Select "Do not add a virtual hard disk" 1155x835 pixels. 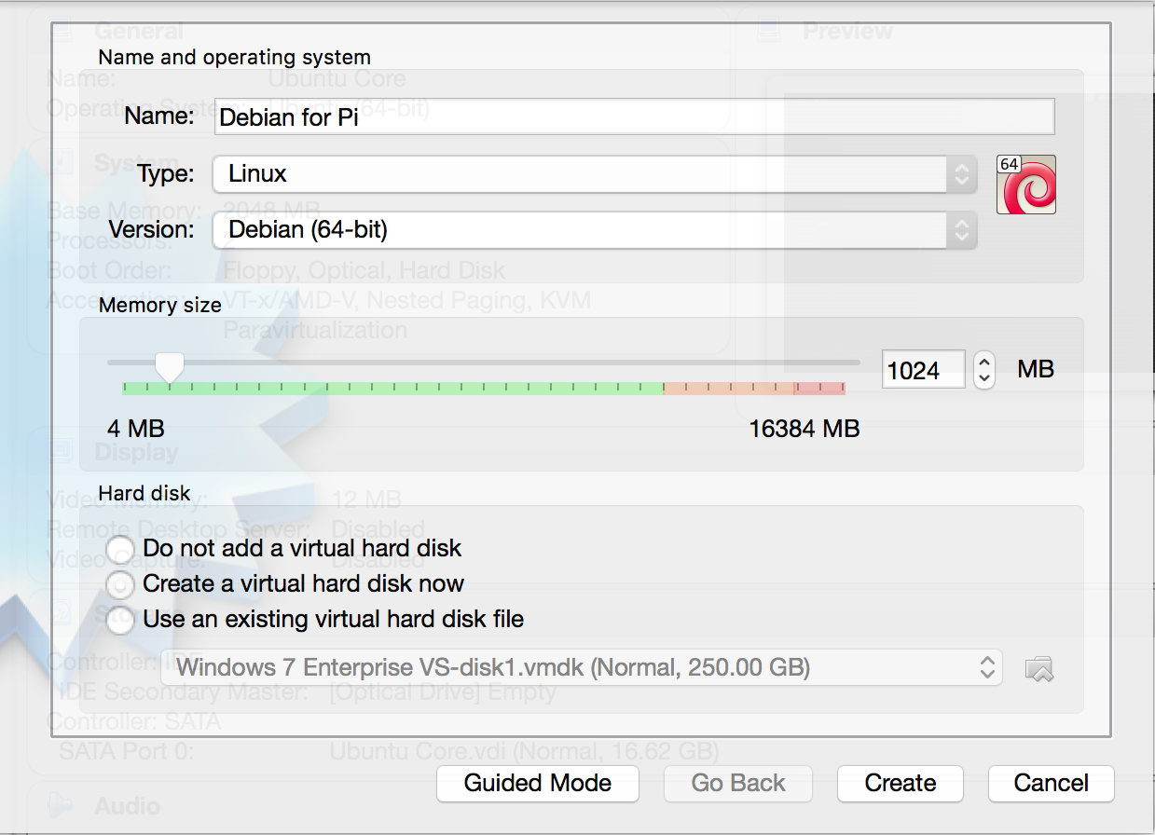coord(120,549)
